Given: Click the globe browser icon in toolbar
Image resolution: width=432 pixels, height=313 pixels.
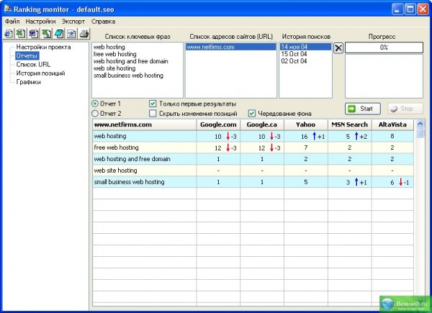Looking at the screenshot, I should 8,34.
